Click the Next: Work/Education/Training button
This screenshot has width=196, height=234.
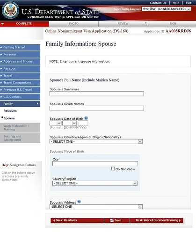tap(157, 220)
